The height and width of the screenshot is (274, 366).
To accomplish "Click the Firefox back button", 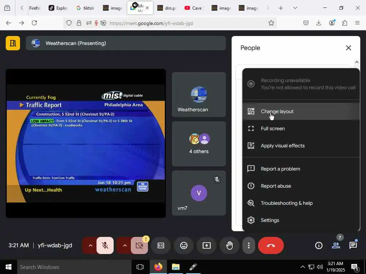I will [9, 23].
